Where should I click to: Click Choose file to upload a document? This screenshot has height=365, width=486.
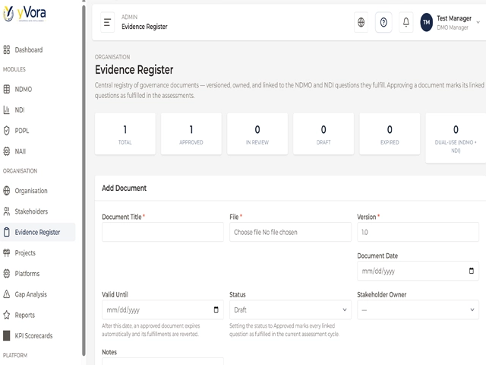(290, 232)
